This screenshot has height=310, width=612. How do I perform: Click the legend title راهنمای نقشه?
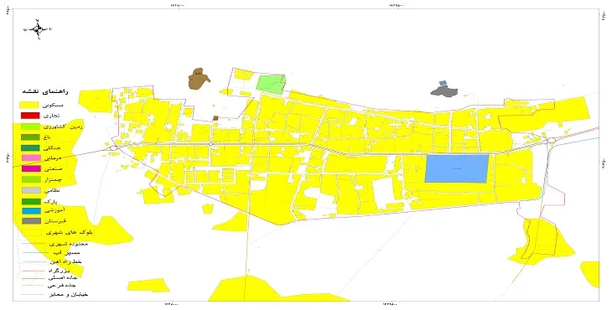click(45, 91)
